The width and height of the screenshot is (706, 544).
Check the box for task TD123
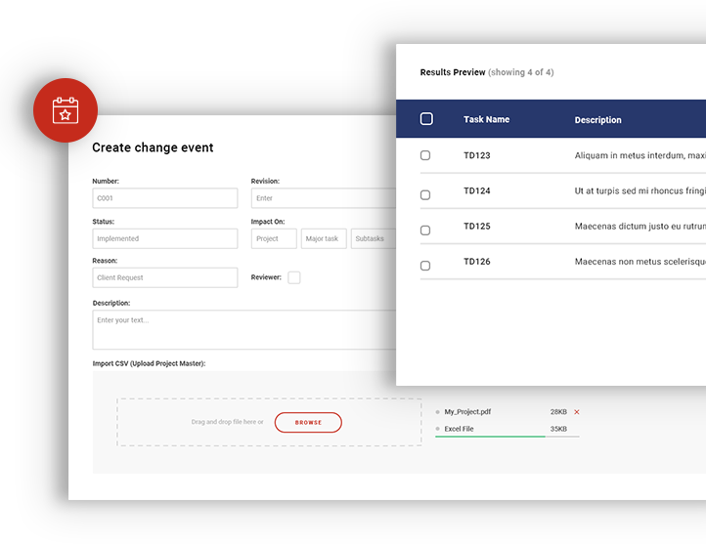pyautogui.click(x=425, y=155)
